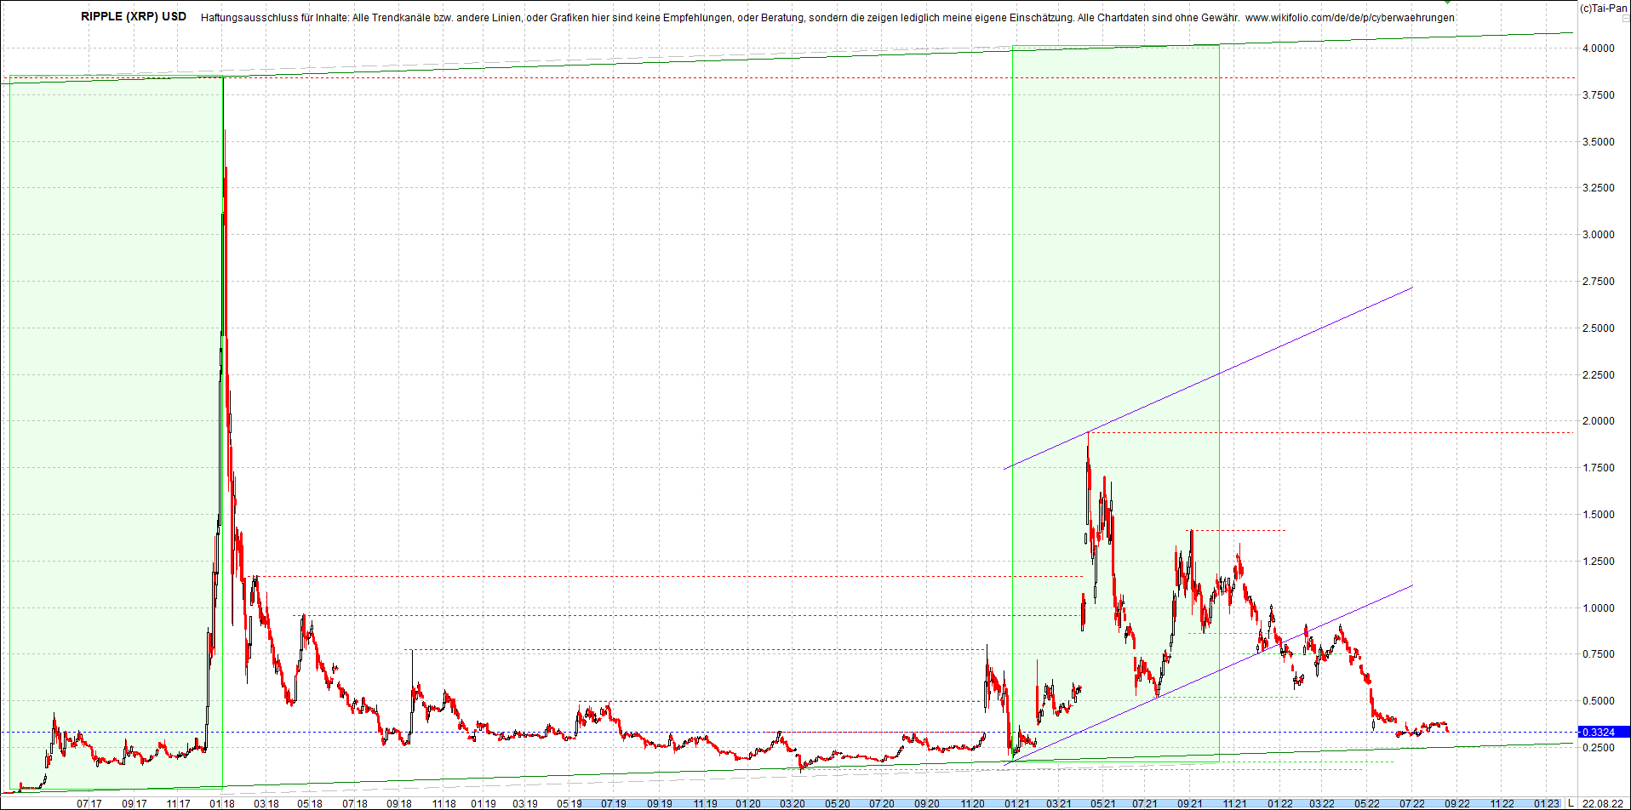Select the RIPPLE (XRP) USD chart title

(134, 16)
